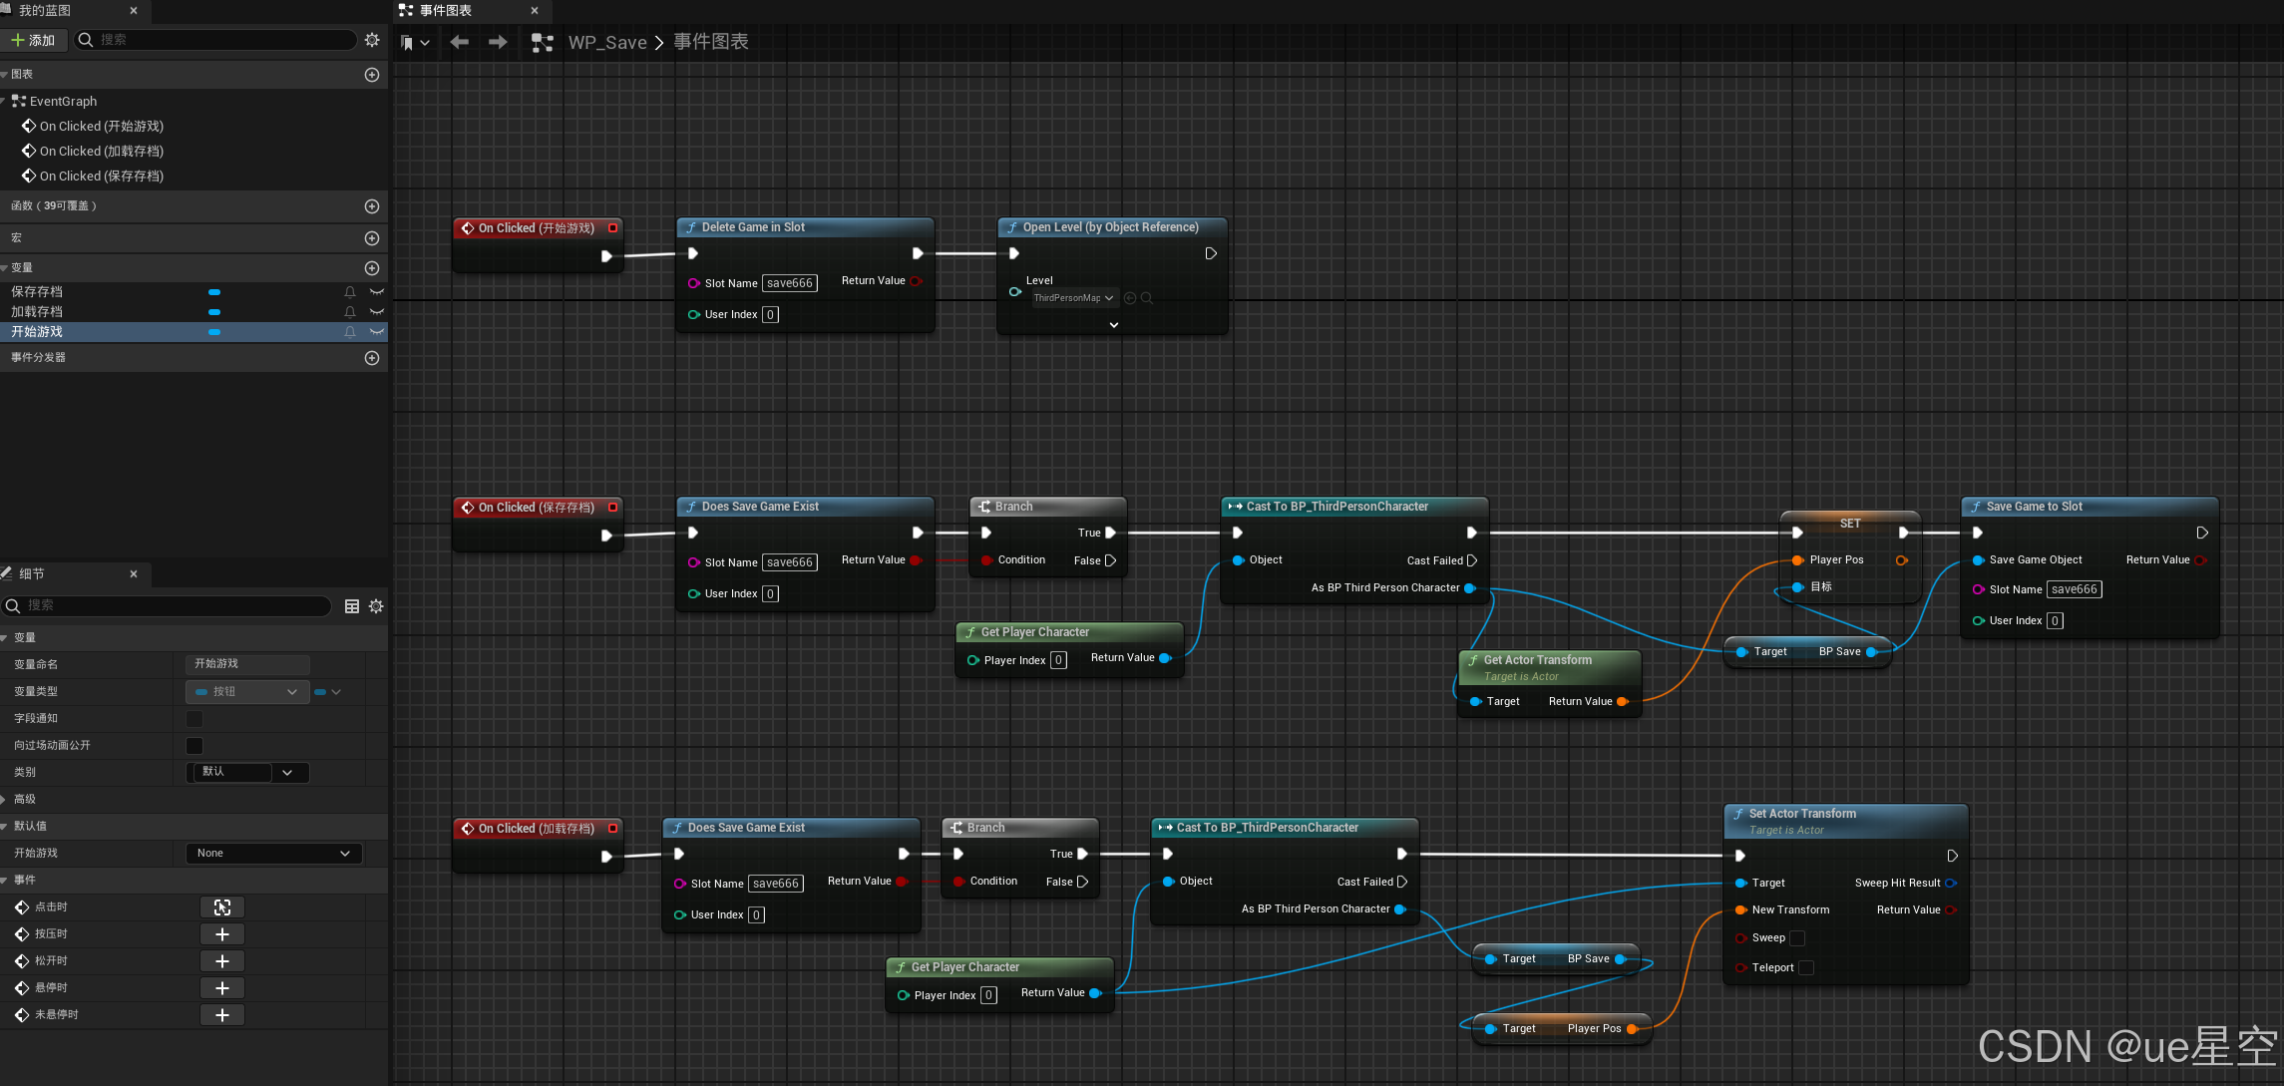Click the Cast To BP_ThirdPersonCharacter cast icon in save row
Screen dimensions: 2284x1086
point(1235,507)
